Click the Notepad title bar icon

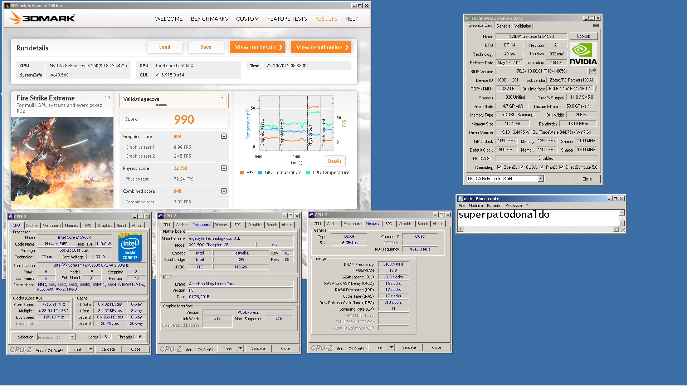pos(461,199)
